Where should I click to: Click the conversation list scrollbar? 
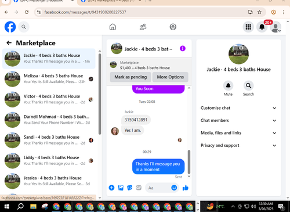[100, 94]
